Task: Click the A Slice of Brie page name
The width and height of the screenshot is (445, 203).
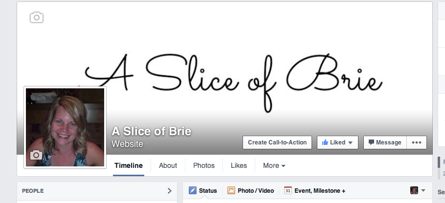Action: tap(152, 131)
